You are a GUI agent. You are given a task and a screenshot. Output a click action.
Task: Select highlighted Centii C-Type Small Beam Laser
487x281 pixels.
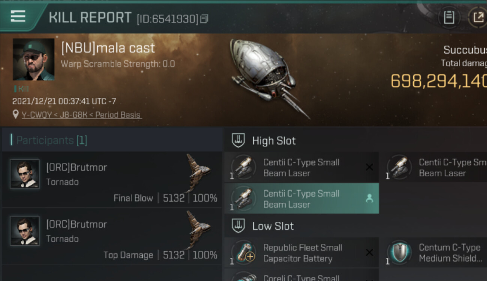(301, 199)
